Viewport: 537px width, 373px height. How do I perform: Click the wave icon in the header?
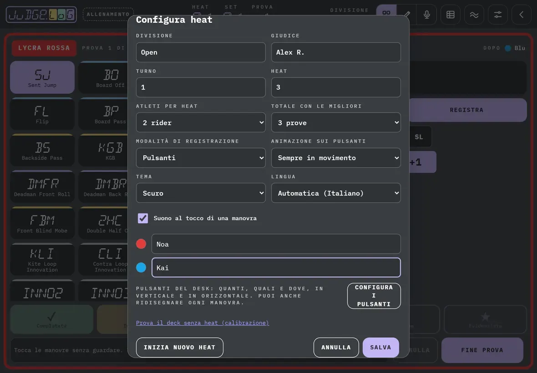point(474,15)
